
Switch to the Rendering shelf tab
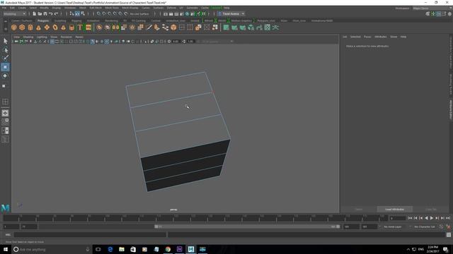[111, 20]
